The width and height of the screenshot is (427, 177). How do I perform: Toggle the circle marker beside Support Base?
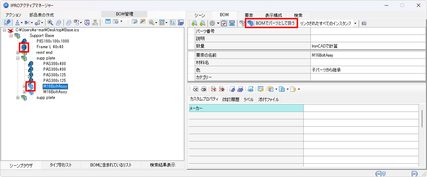click(x=24, y=36)
